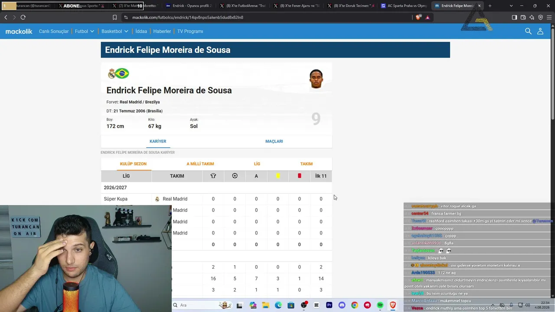Open Brave browser from the taskbar

pos(393,305)
